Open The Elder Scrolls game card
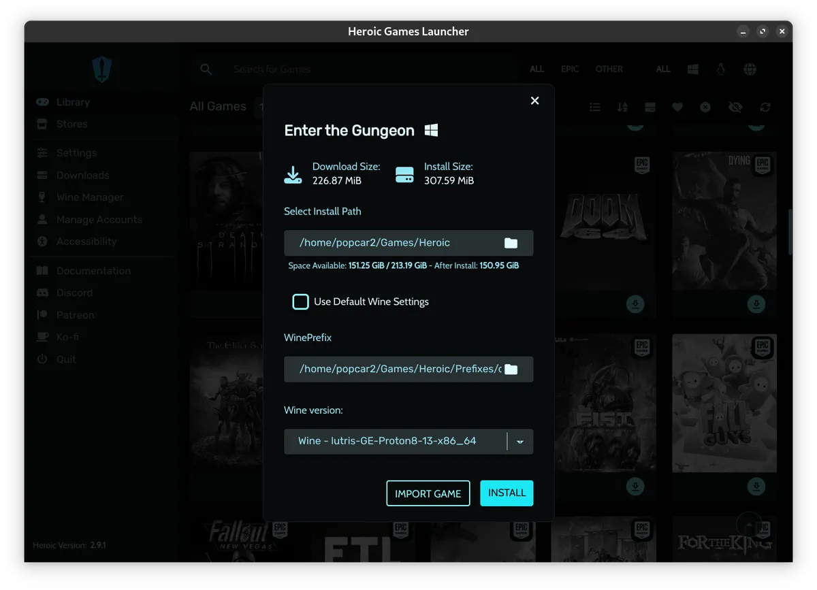 pos(226,416)
